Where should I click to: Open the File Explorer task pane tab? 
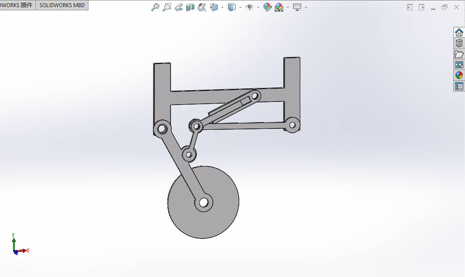pos(459,54)
